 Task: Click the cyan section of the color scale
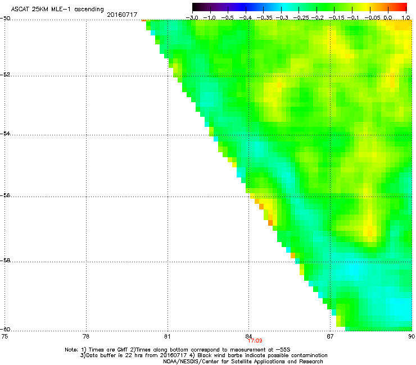284,7
